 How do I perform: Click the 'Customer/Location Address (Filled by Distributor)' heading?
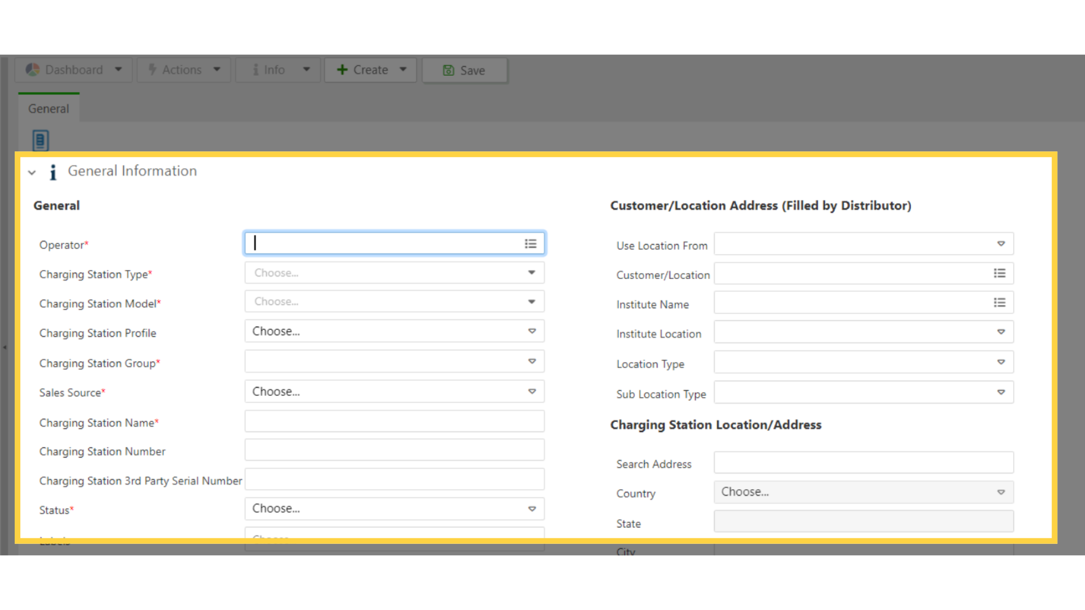tap(761, 206)
